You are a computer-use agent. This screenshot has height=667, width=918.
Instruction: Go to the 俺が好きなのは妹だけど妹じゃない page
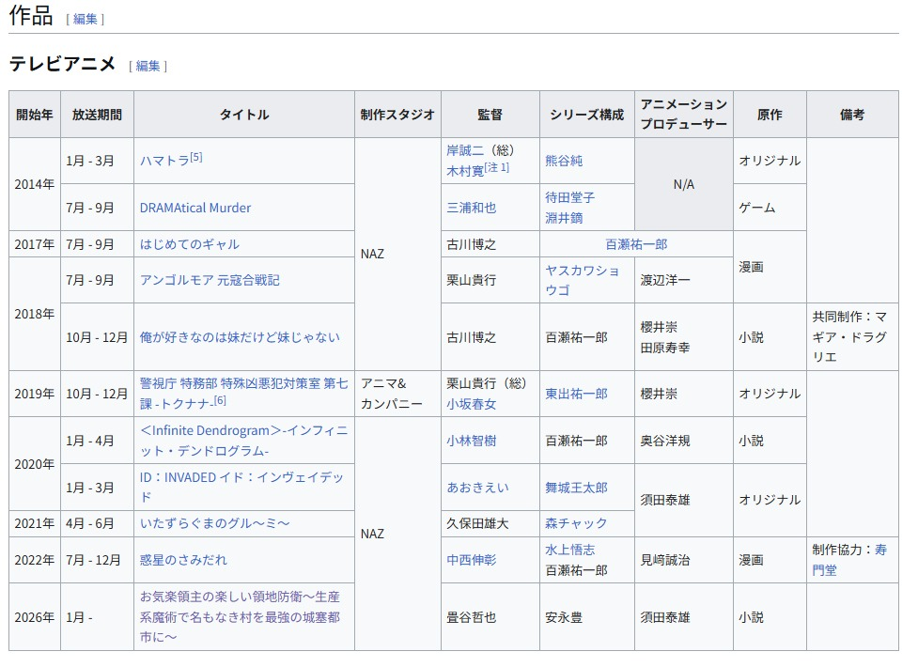(x=240, y=337)
